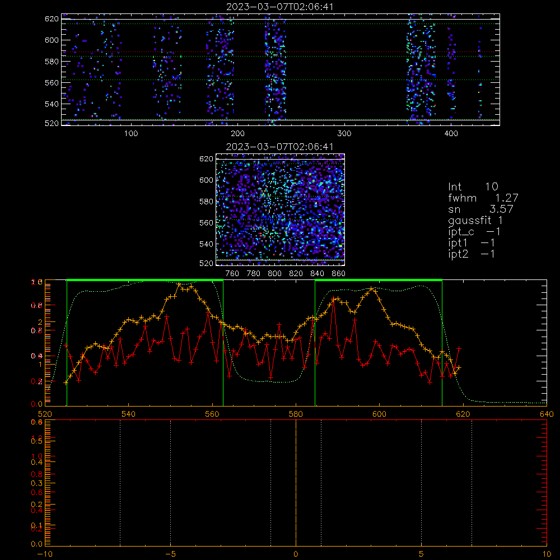Click x-axis label 560 on profile plot

coord(212,414)
